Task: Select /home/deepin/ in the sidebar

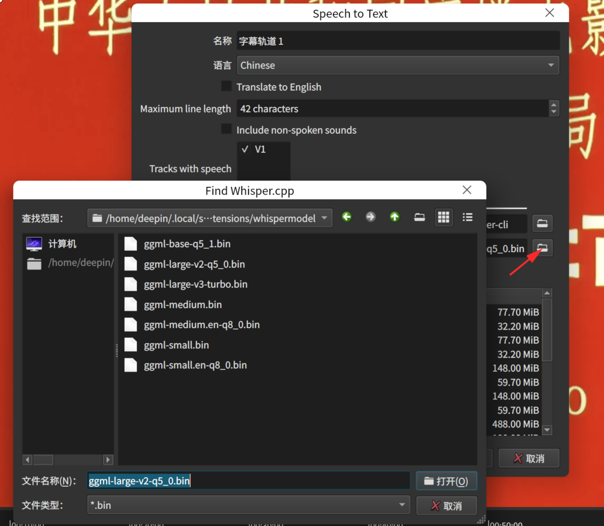Action: pos(69,263)
